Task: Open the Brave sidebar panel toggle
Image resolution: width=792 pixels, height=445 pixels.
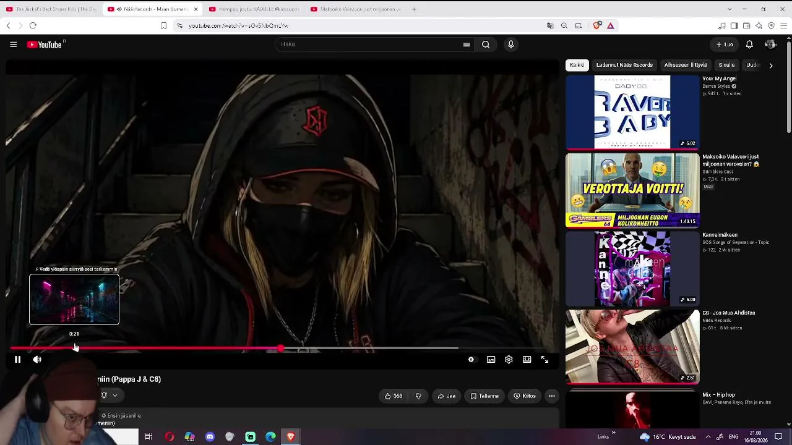Action: (734, 26)
